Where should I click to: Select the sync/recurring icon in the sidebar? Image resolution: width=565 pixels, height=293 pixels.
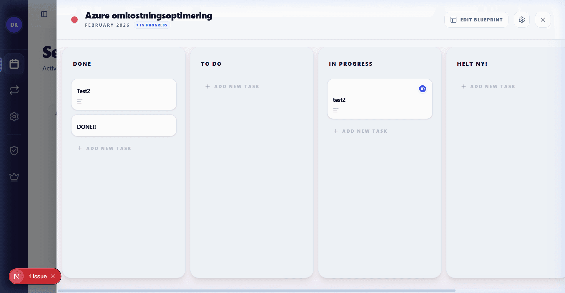tap(14, 90)
